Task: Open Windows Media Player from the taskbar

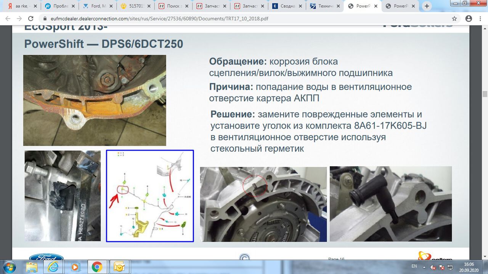Action: (75, 267)
